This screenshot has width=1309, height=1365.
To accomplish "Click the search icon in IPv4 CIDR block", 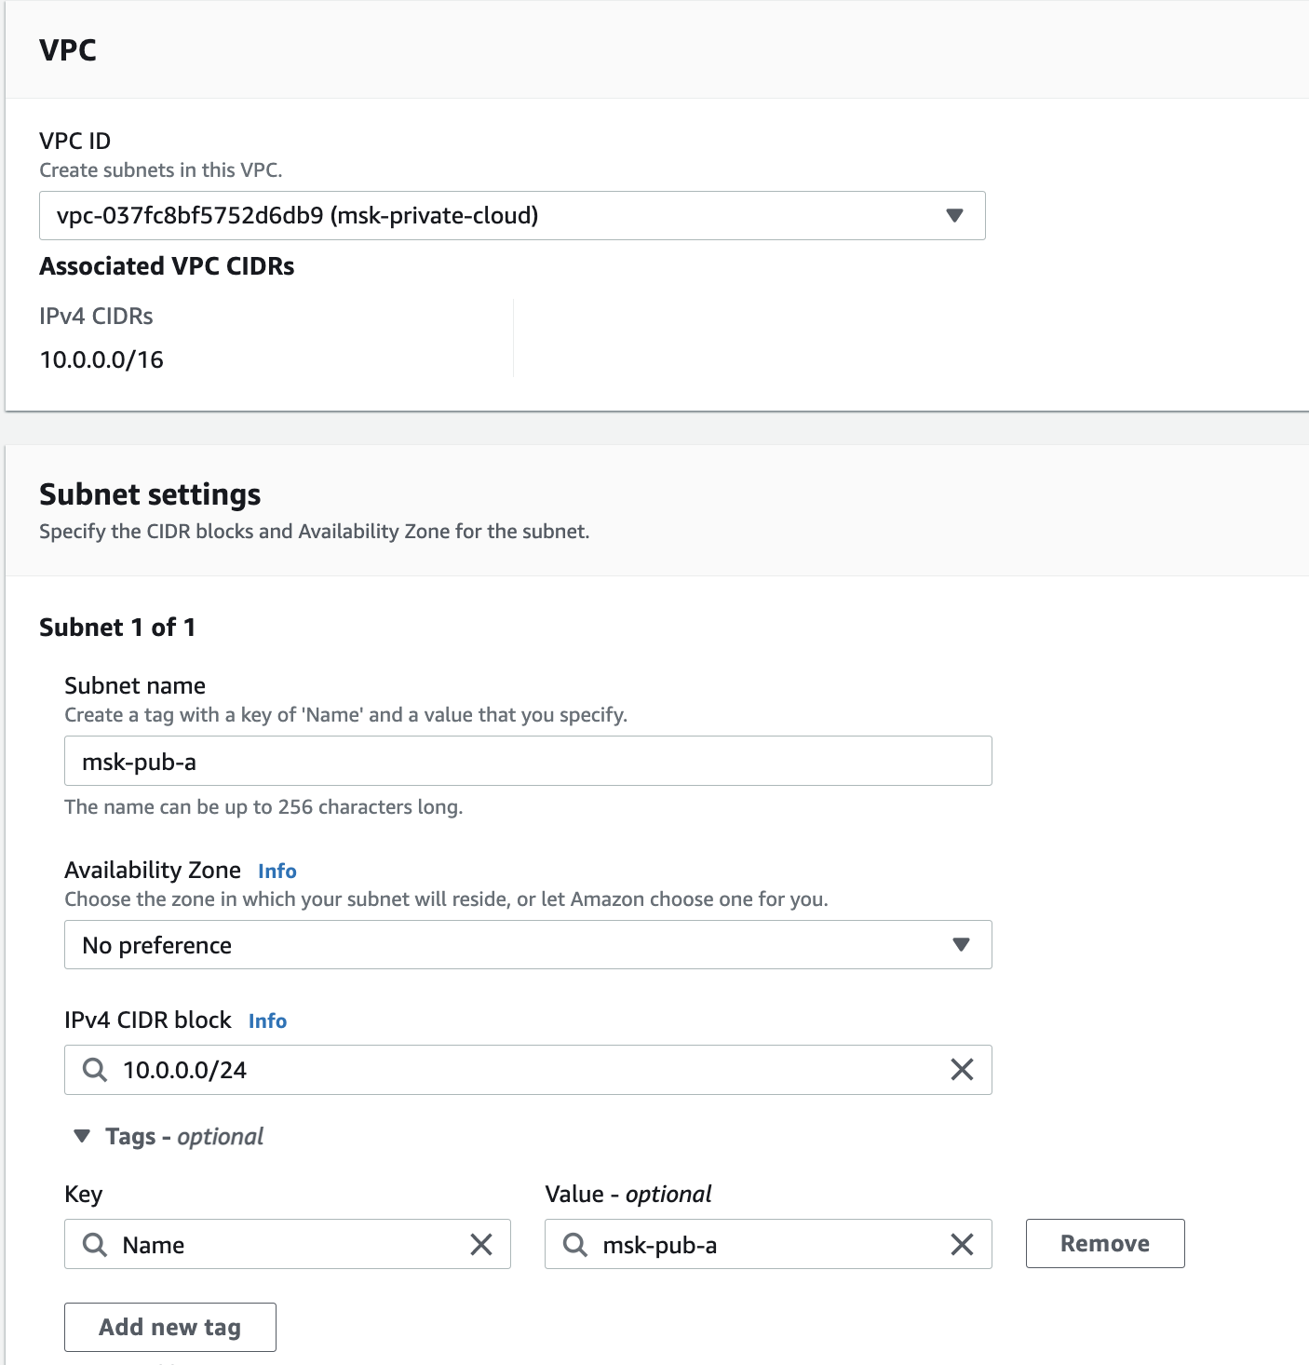I will tap(95, 1070).
